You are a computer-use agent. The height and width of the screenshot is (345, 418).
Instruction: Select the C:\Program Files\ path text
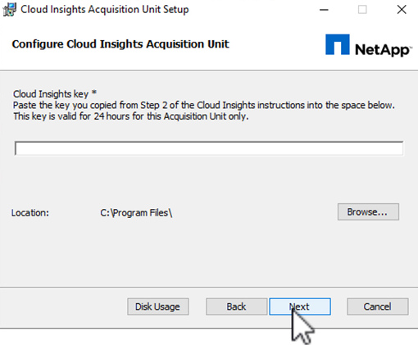(x=136, y=212)
